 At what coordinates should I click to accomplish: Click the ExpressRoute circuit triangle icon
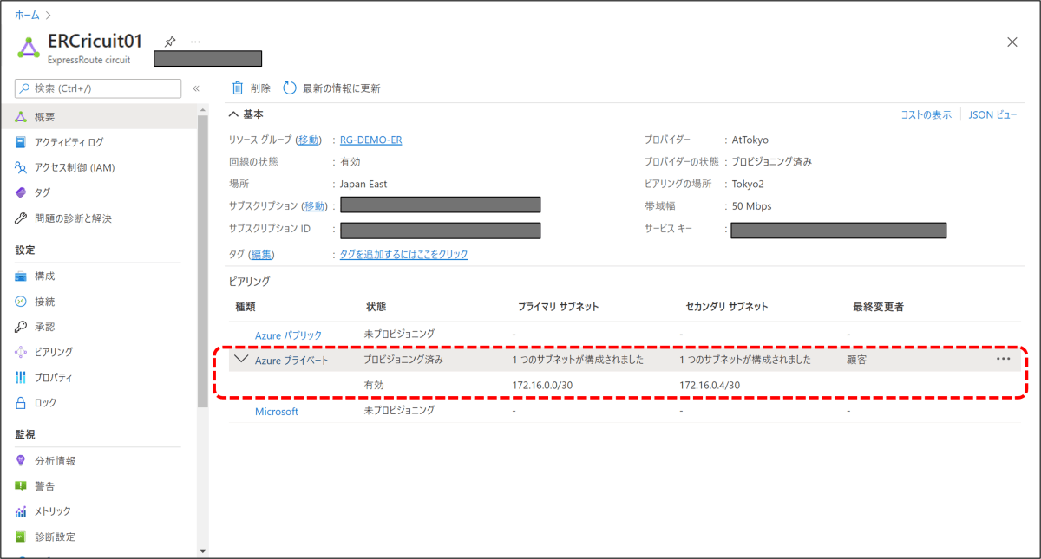point(29,47)
